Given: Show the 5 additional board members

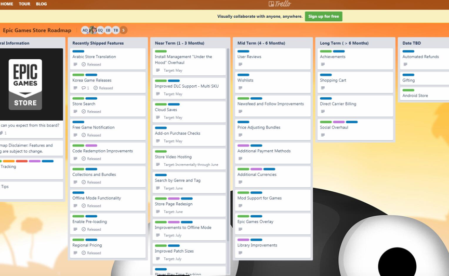Looking at the screenshot, I should click(123, 30).
